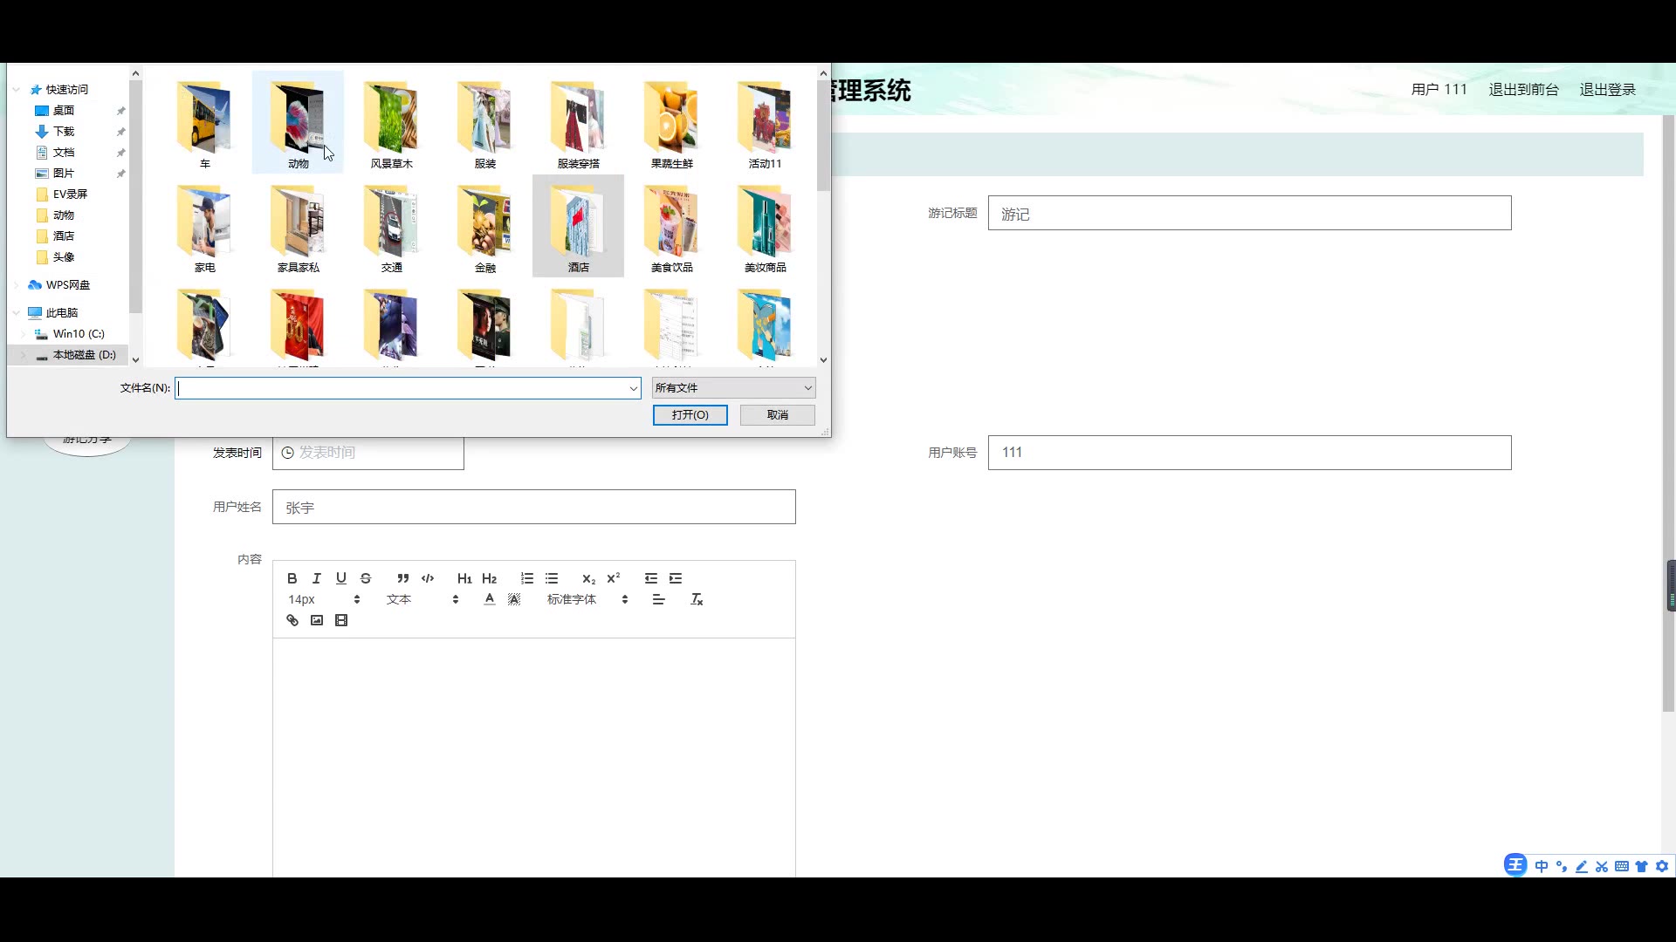Click the 用户账号 input field
Viewport: 1676px width, 942px height.
[1249, 452]
